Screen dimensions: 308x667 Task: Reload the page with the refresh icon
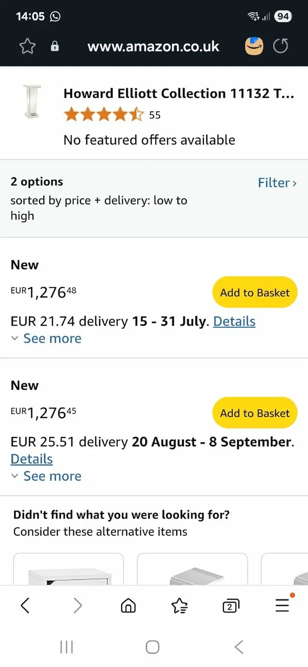(281, 46)
